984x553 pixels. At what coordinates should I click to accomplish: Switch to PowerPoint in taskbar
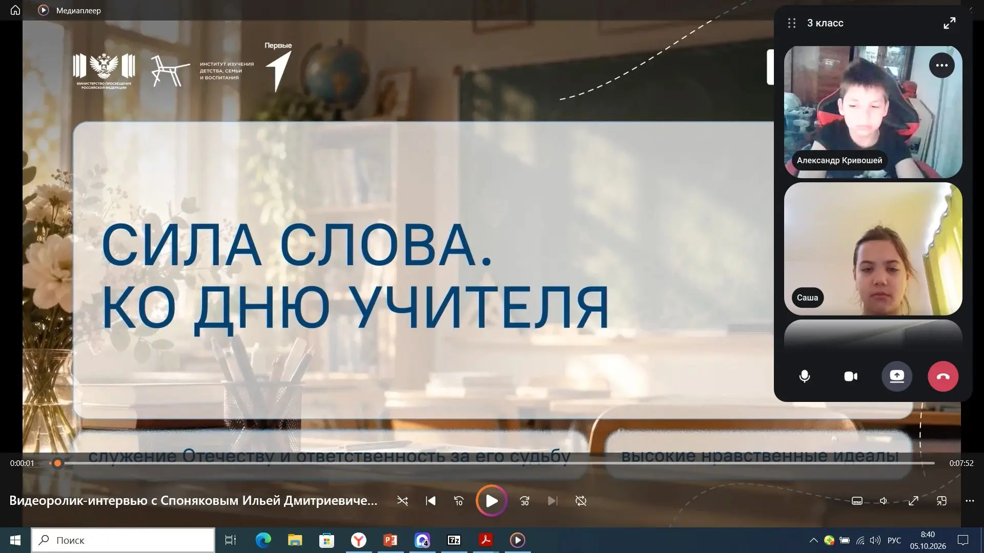(x=391, y=540)
